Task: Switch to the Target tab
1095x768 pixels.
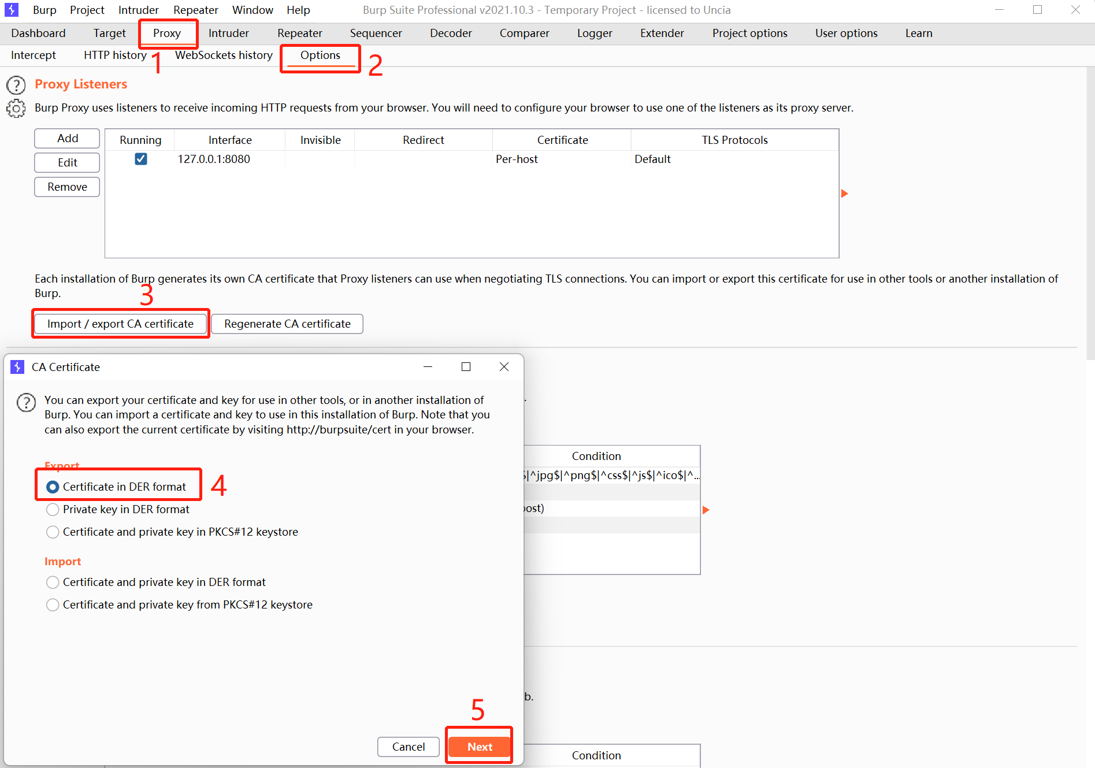Action: 110,33
